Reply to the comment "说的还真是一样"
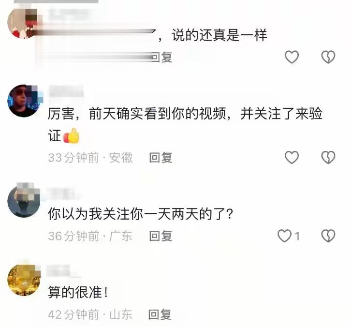Viewport: 352px width, 327px height. [161, 57]
